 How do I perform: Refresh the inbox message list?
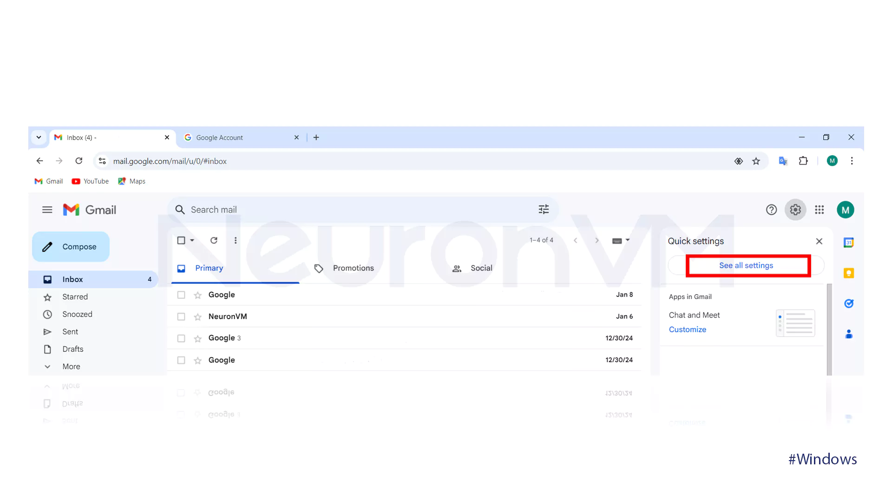[214, 240]
